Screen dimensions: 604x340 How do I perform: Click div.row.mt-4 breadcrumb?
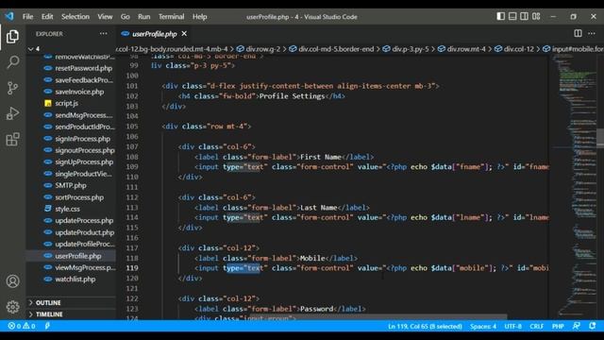(466, 49)
